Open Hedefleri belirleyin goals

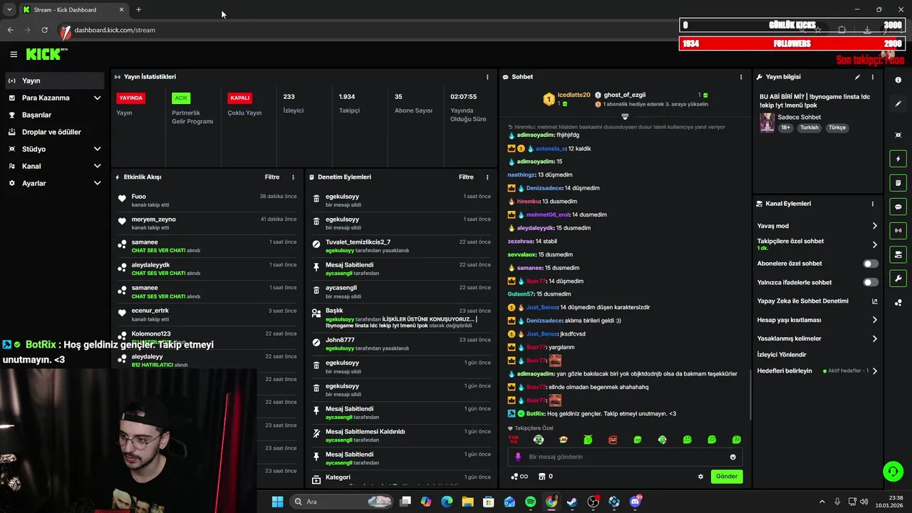(x=817, y=370)
